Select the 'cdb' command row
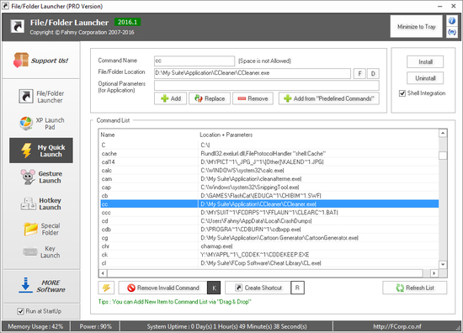This screenshot has height=333, width=463. [269, 230]
